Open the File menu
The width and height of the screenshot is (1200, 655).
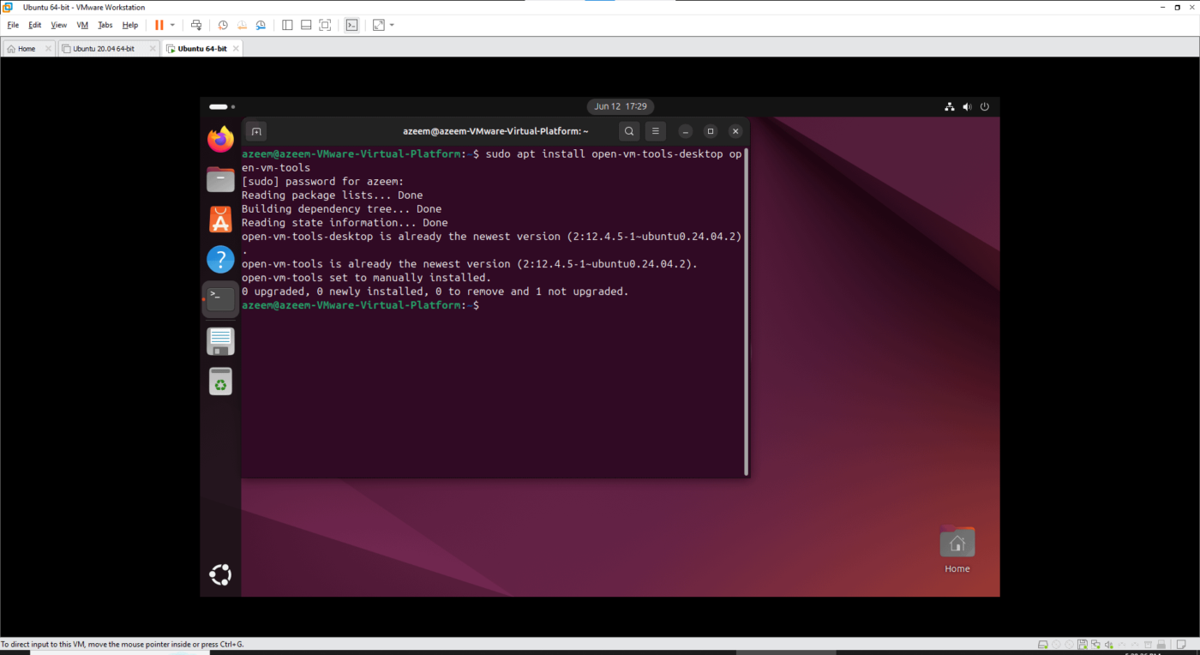click(13, 25)
